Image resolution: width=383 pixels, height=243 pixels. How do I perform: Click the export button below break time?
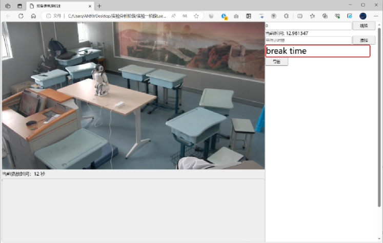tap(276, 62)
